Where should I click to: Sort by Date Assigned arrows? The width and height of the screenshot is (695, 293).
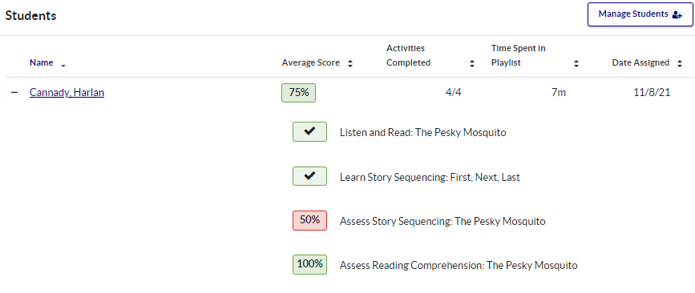[680, 63]
